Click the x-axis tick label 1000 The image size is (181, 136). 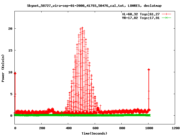149,128
